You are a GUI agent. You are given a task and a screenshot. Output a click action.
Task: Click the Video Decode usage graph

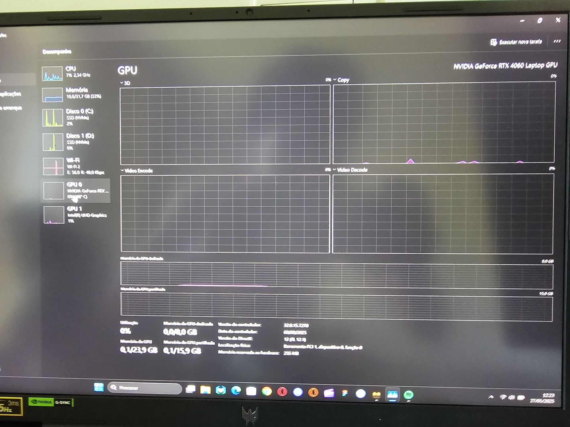pos(443,213)
